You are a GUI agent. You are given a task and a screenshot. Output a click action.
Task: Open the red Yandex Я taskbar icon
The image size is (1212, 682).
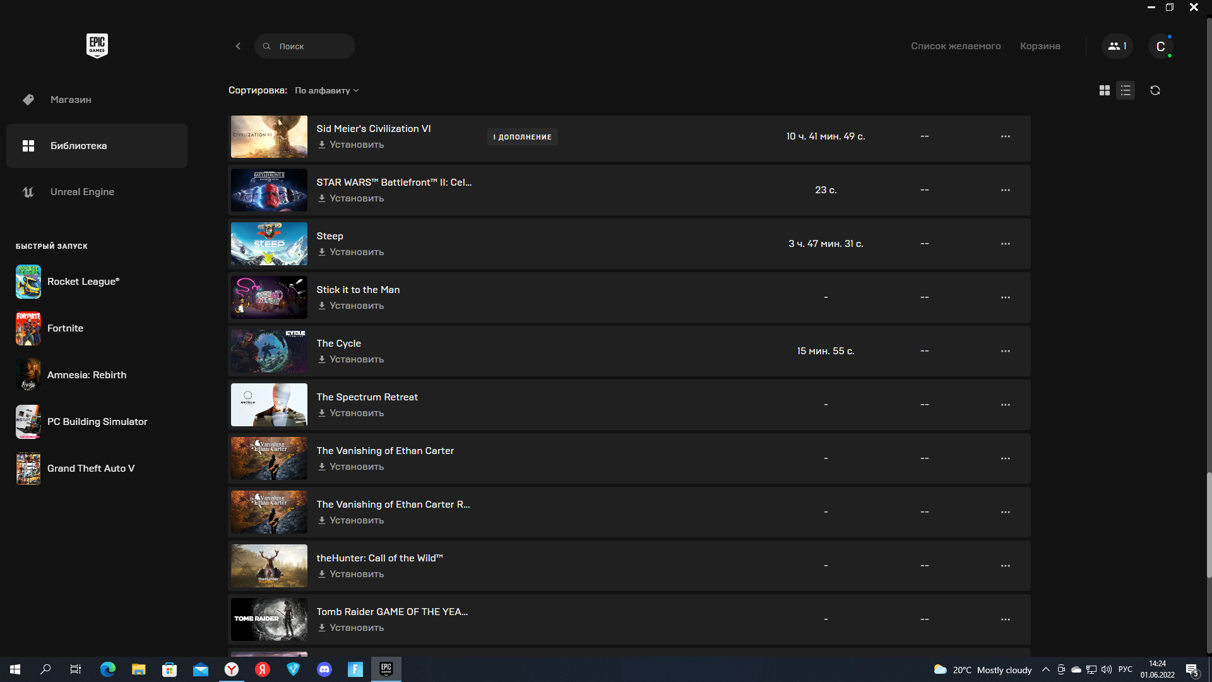pyautogui.click(x=263, y=669)
